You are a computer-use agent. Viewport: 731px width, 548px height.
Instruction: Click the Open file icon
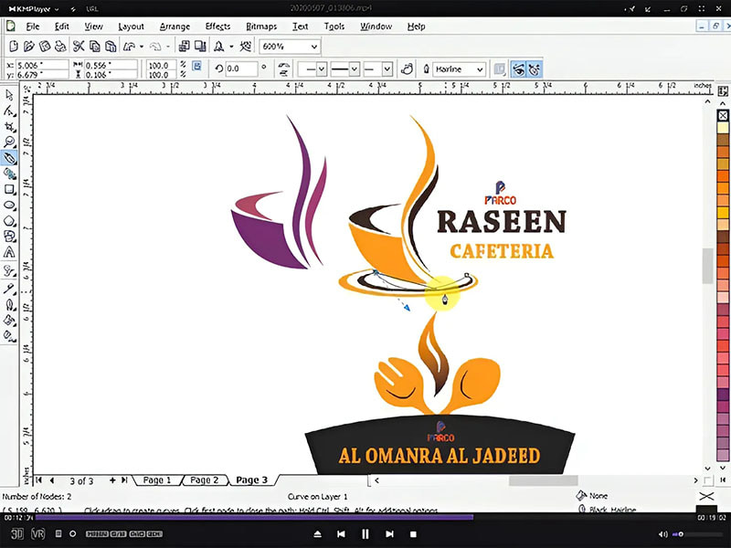click(29, 46)
